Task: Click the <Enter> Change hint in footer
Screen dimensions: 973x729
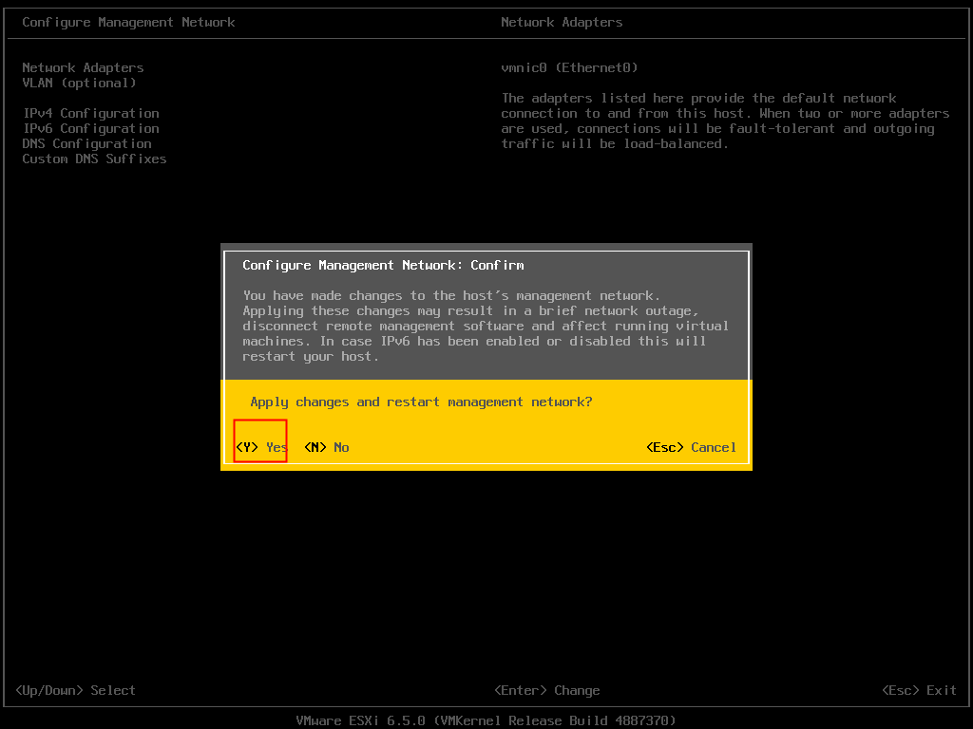Action: click(546, 690)
